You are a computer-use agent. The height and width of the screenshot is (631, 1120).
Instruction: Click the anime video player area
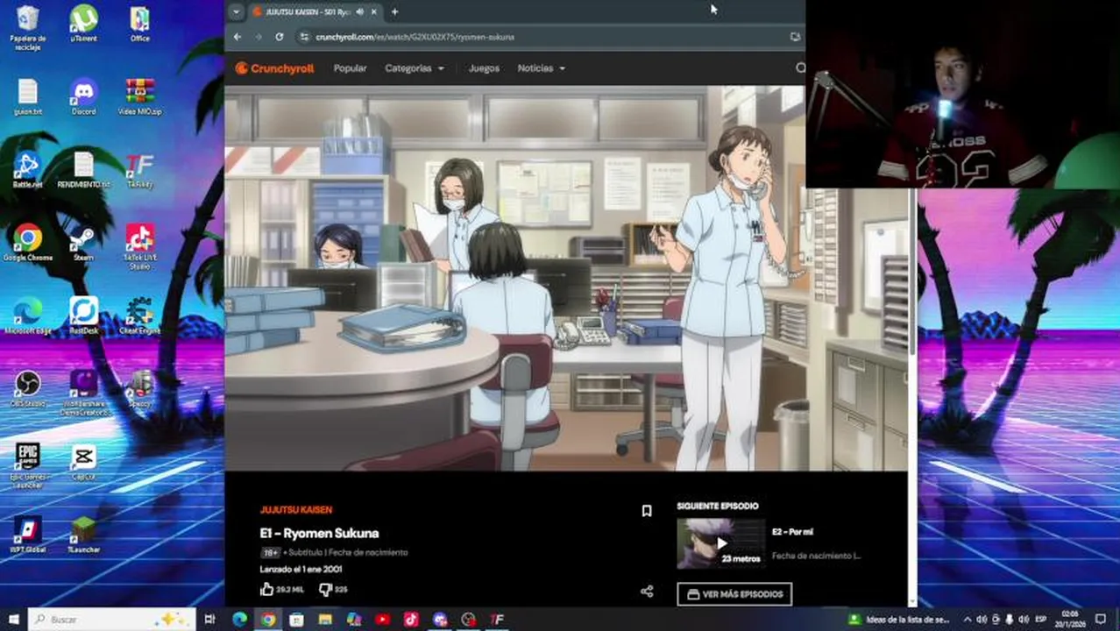pyautogui.click(x=566, y=279)
